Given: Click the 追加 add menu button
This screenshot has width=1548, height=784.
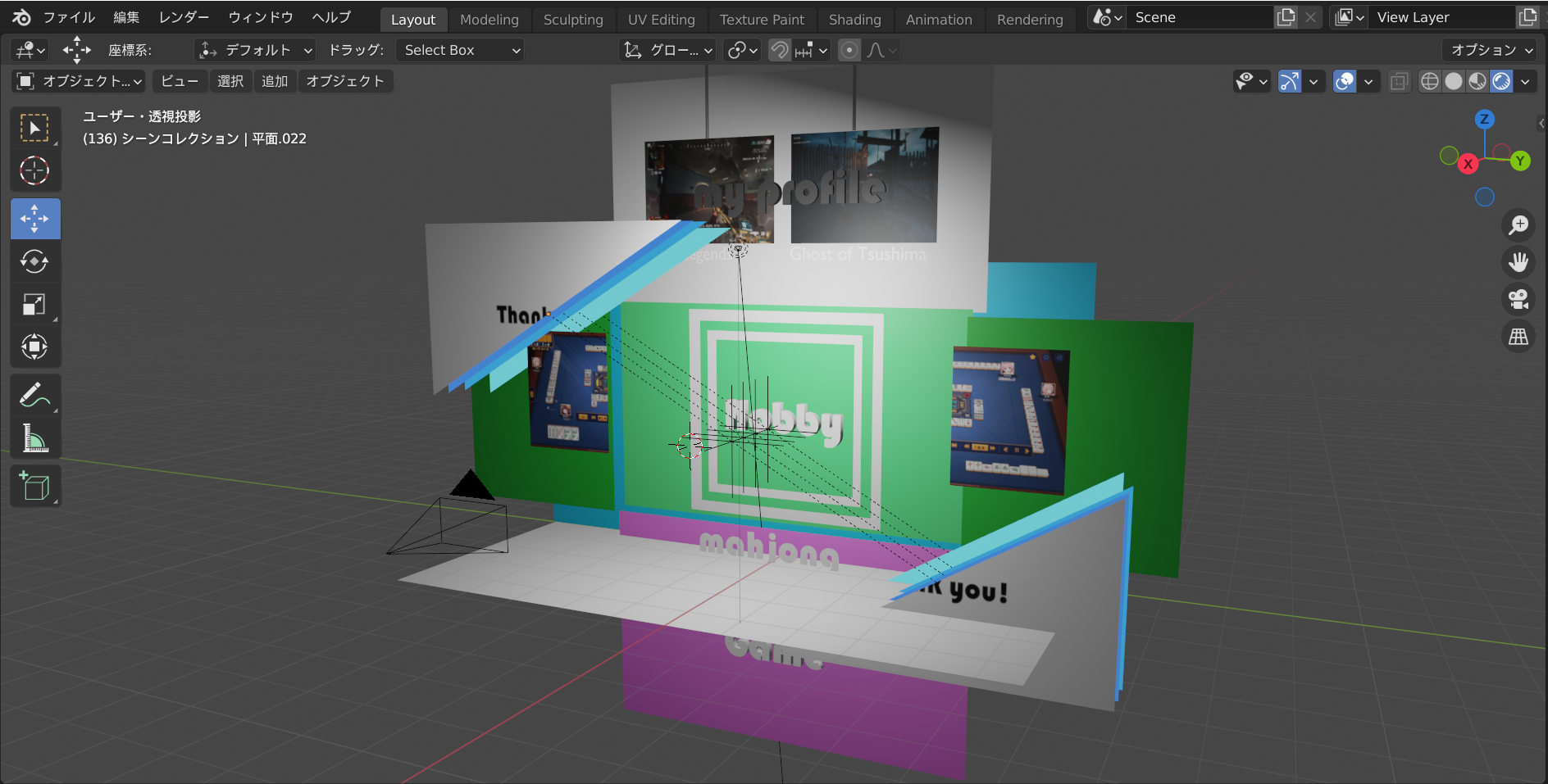Looking at the screenshot, I should point(275,81).
